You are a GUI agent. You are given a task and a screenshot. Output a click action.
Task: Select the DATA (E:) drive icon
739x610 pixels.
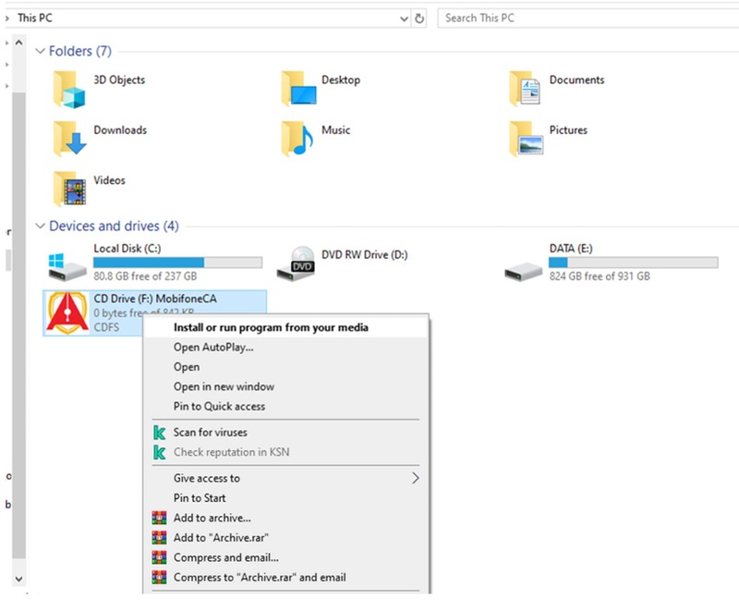(523, 271)
